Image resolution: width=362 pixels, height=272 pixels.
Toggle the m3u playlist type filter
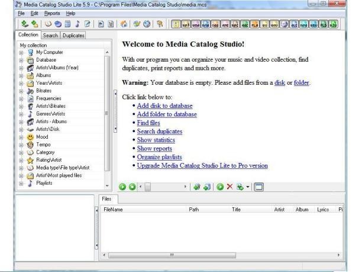point(333,24)
